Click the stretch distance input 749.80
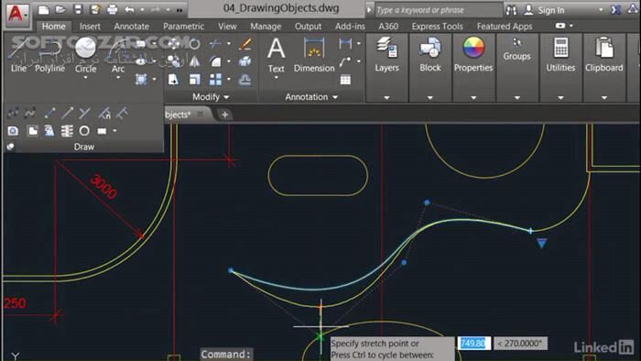Screen dimensions: 641x361 pos(473,343)
